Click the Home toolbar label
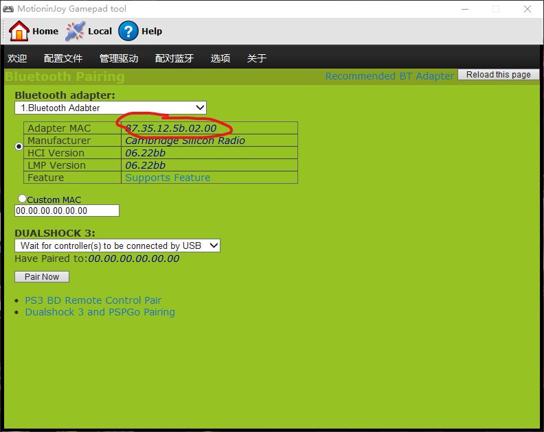This screenshot has width=544, height=432. point(45,31)
